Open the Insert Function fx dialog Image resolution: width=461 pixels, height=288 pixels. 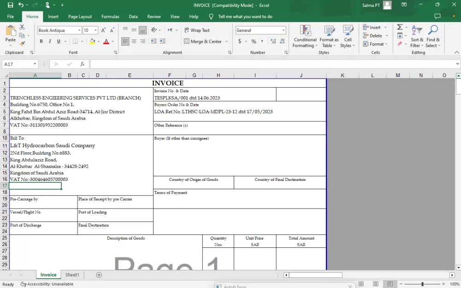(83, 64)
